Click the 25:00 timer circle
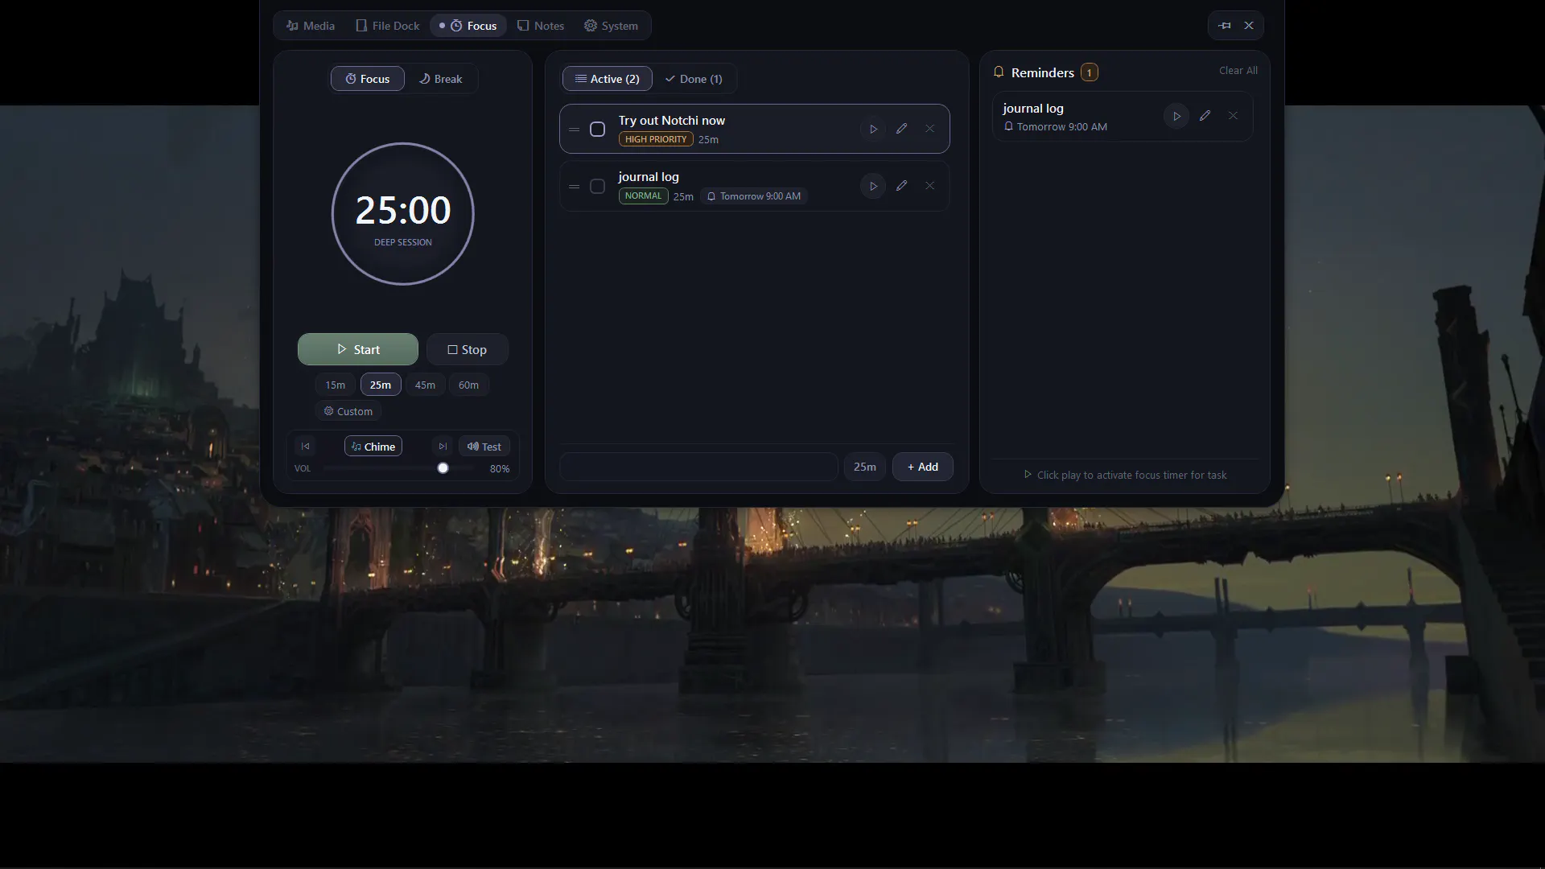Viewport: 1545px width, 869px height. [403, 214]
